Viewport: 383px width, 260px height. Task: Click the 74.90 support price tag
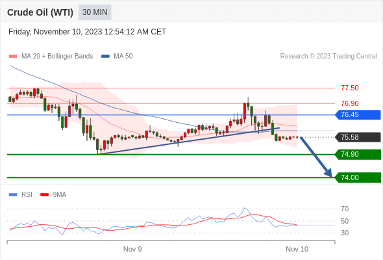click(358, 154)
